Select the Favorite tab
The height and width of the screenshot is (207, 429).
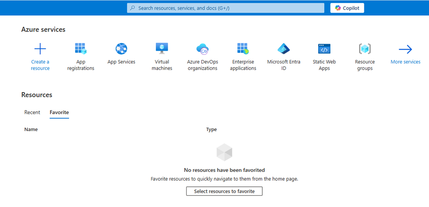pos(59,112)
